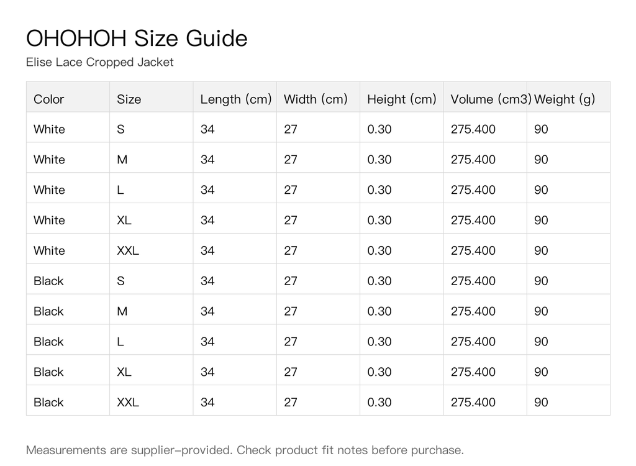Select the Width (cm) header cell
The height and width of the screenshot is (466, 636).
point(319,97)
